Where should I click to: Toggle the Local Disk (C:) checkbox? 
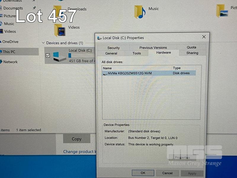point(48,55)
